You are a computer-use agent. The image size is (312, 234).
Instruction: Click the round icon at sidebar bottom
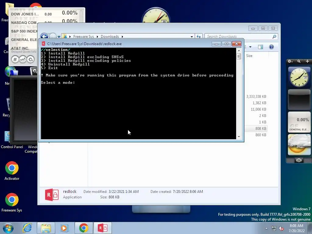click(x=299, y=160)
